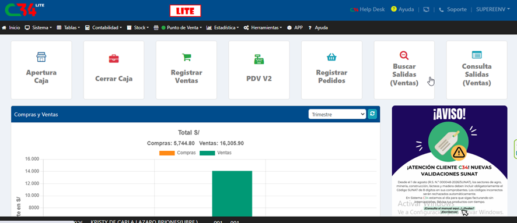Click the basket Registrar Pedidos icon
The image size is (517, 223).
pos(331,57)
